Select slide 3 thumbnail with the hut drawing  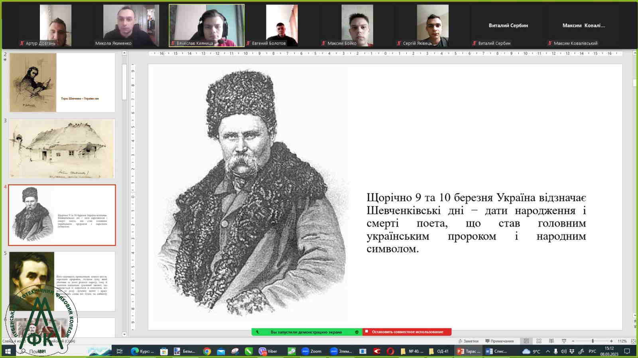tap(62, 148)
